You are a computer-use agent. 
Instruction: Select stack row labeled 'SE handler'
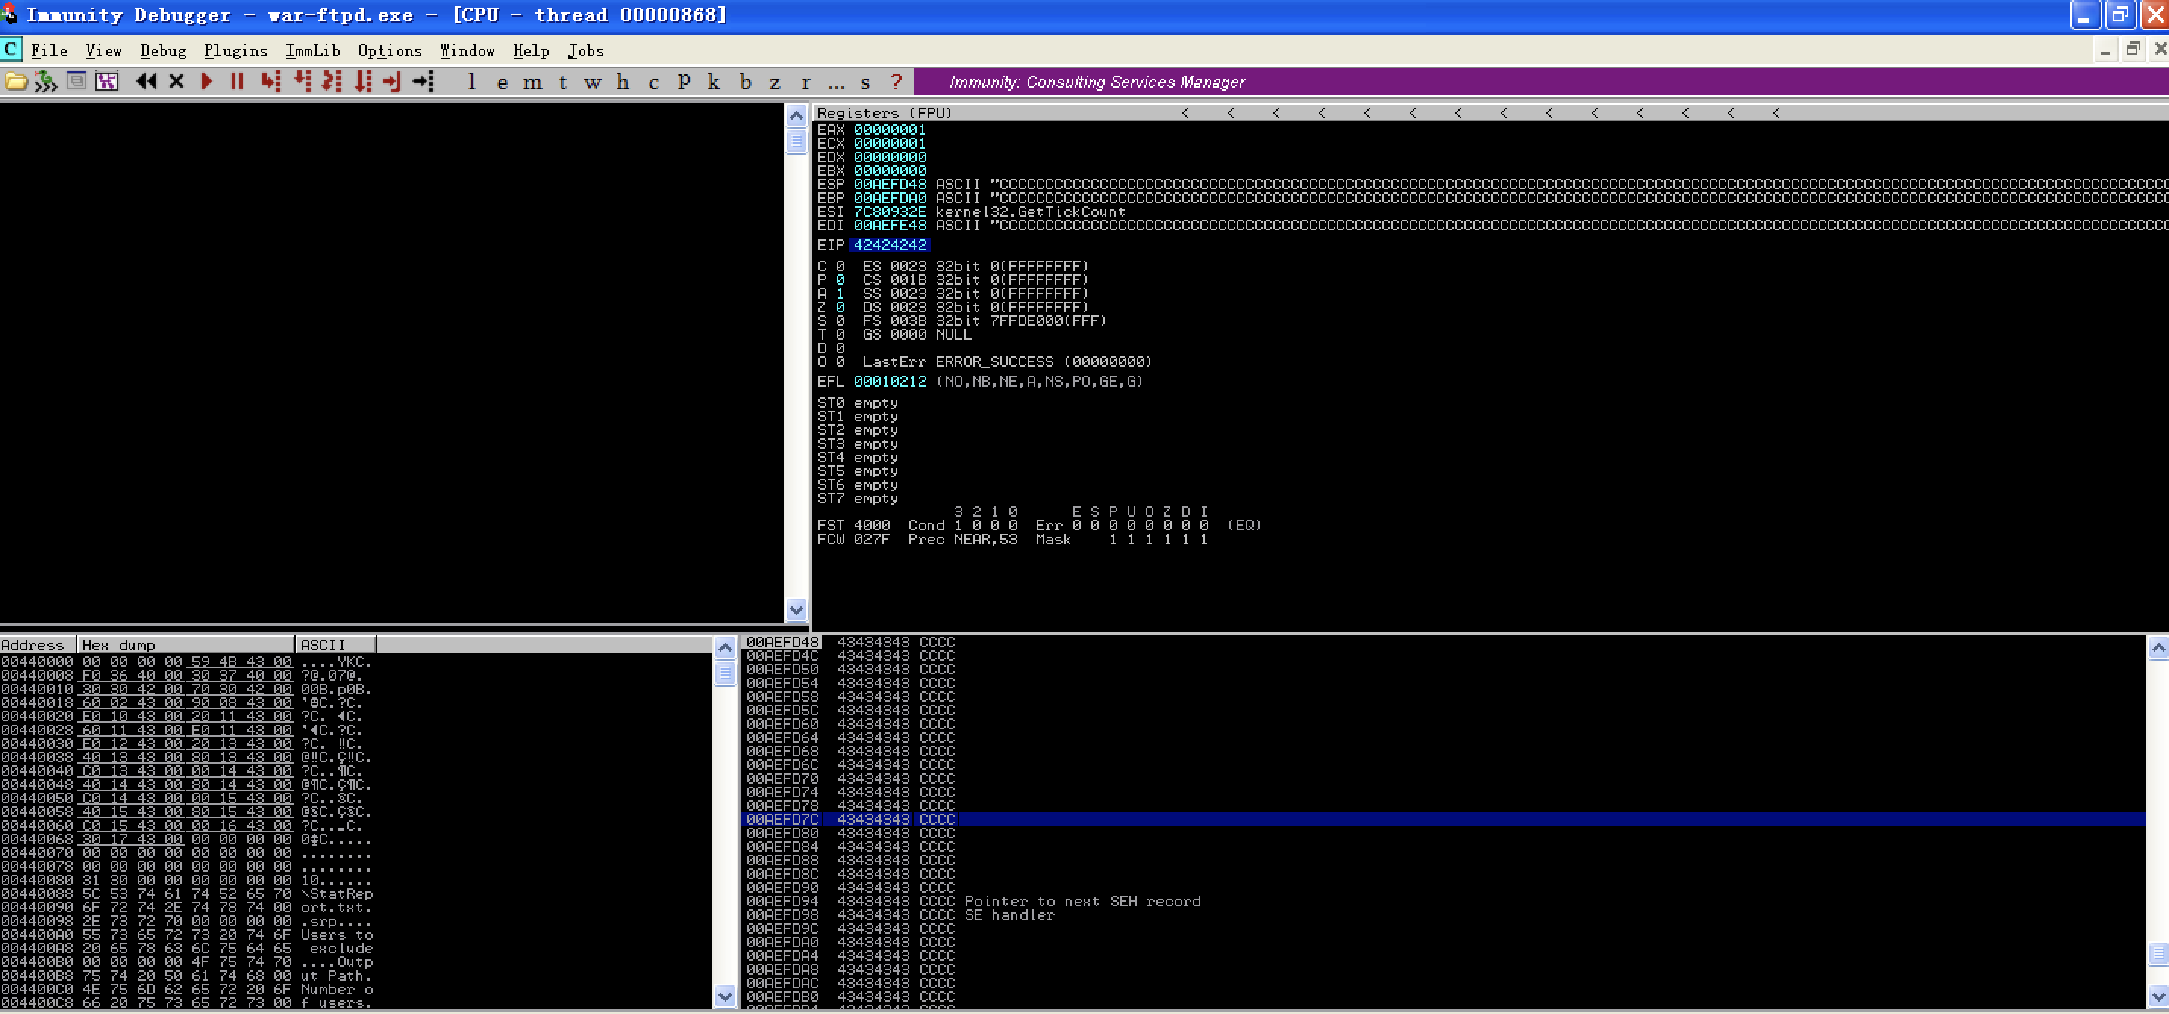(1444, 915)
